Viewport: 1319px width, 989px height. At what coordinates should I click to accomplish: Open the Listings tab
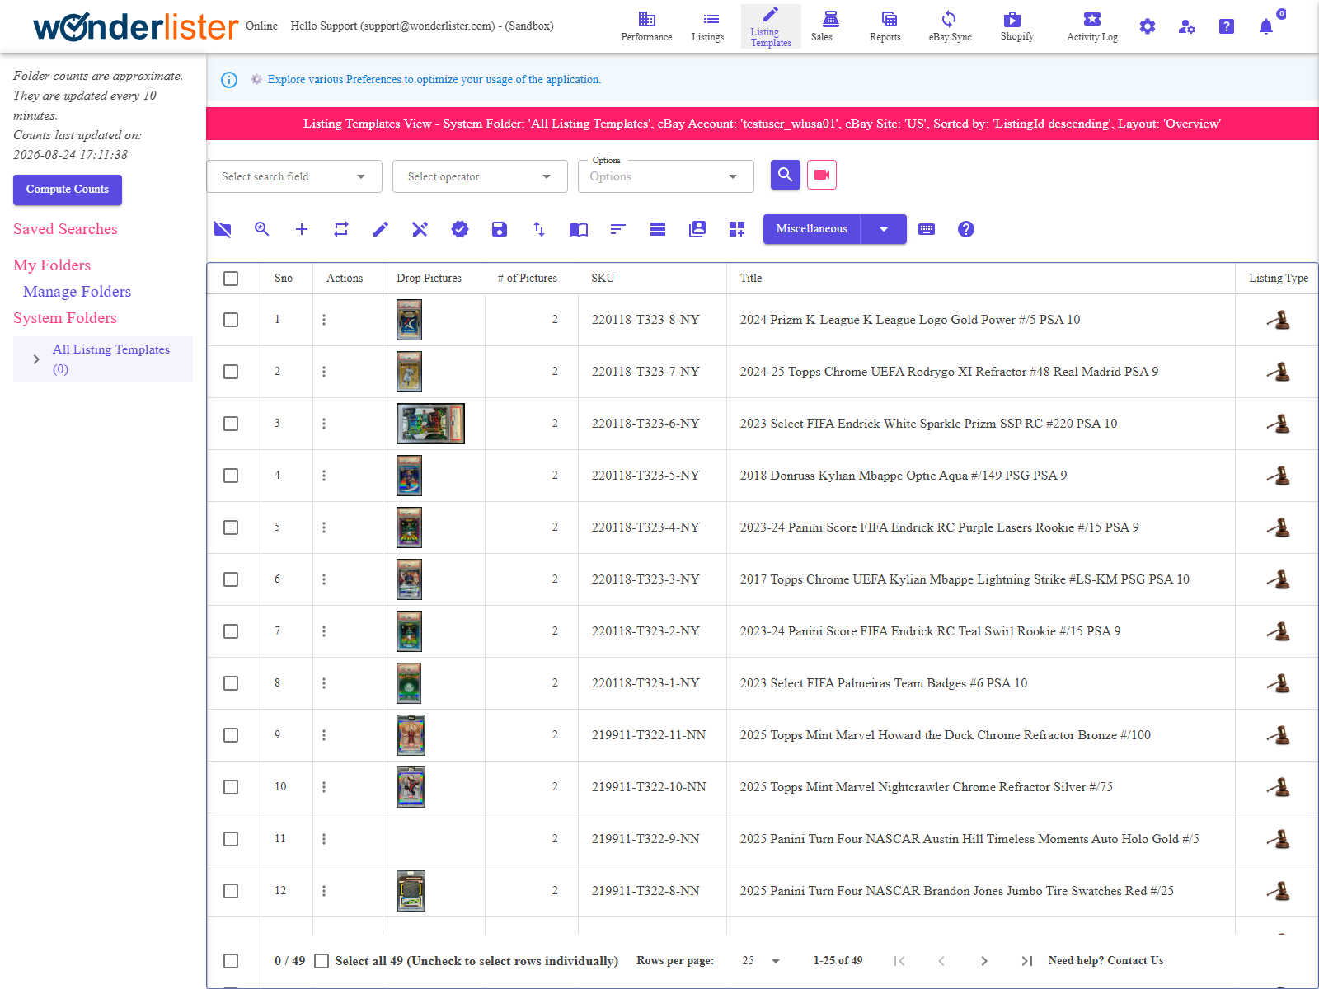pyautogui.click(x=708, y=26)
